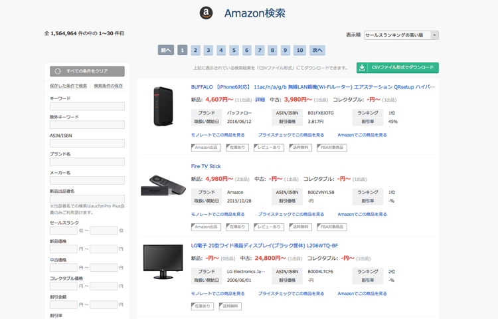The width and height of the screenshot is (498, 319).
Task: Click 詳細 link next to BUFFALO new price
Action: tap(260, 100)
